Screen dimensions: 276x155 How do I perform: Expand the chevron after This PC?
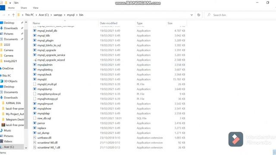pyautogui.click(x=36, y=15)
